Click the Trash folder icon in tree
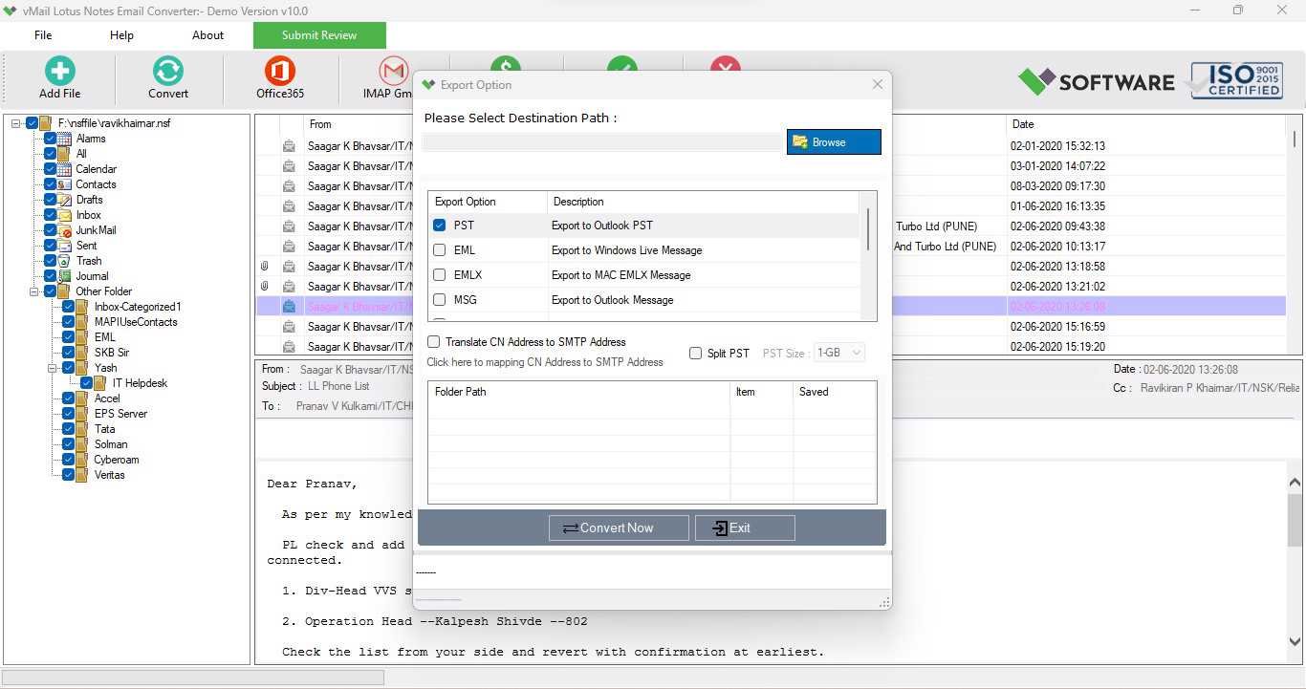The width and height of the screenshot is (1306, 689). point(64,261)
